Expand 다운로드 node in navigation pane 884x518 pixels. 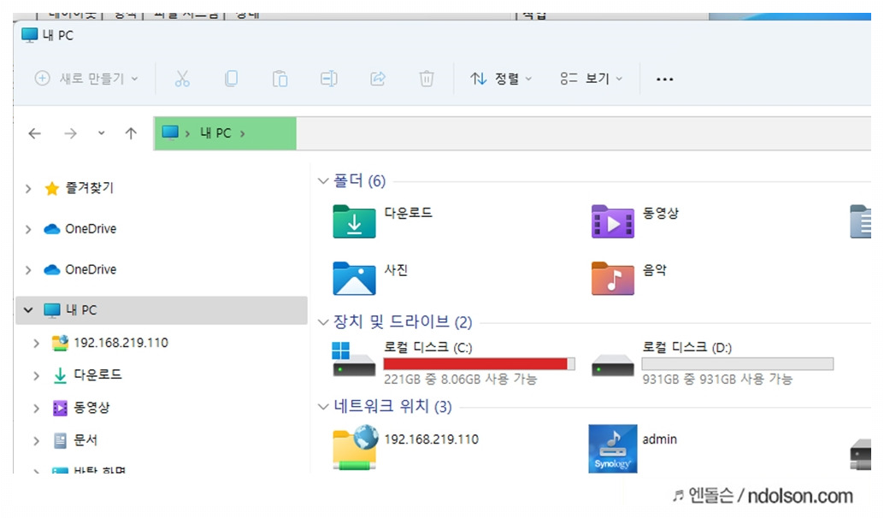(37, 375)
